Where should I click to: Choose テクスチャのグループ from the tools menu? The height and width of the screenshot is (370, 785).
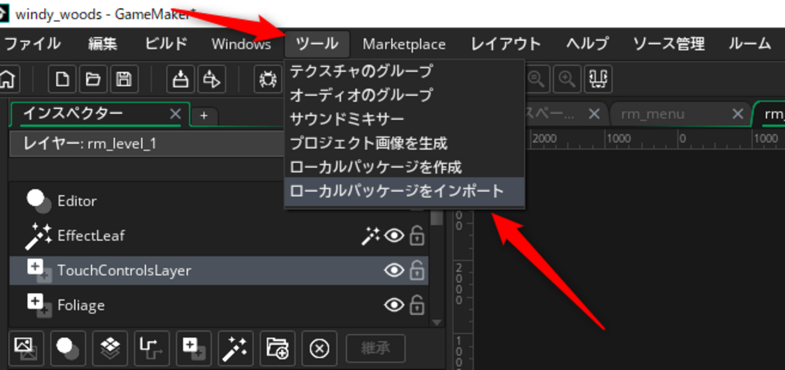404,71
